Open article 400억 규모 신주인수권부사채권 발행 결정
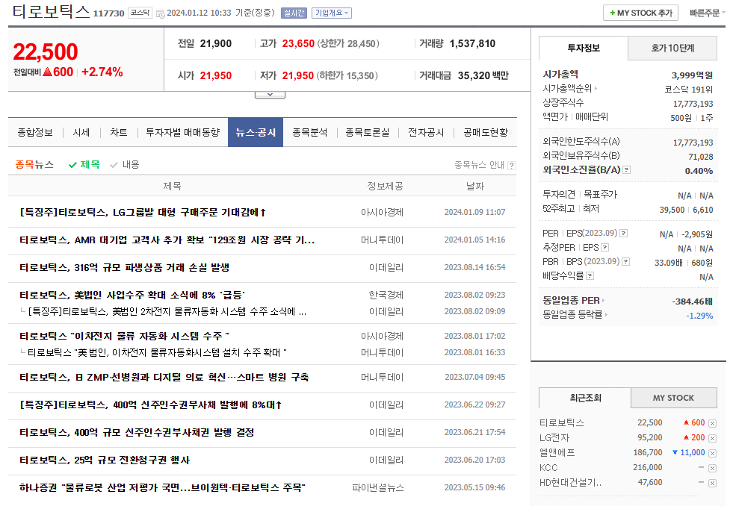733x506 pixels. (137, 432)
